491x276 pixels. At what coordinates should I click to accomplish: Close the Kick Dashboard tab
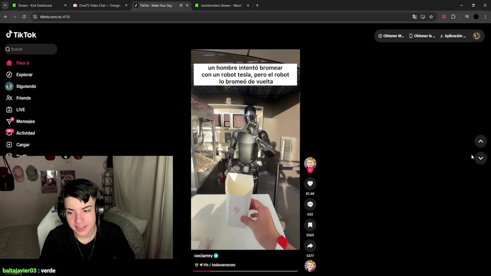[65, 5]
